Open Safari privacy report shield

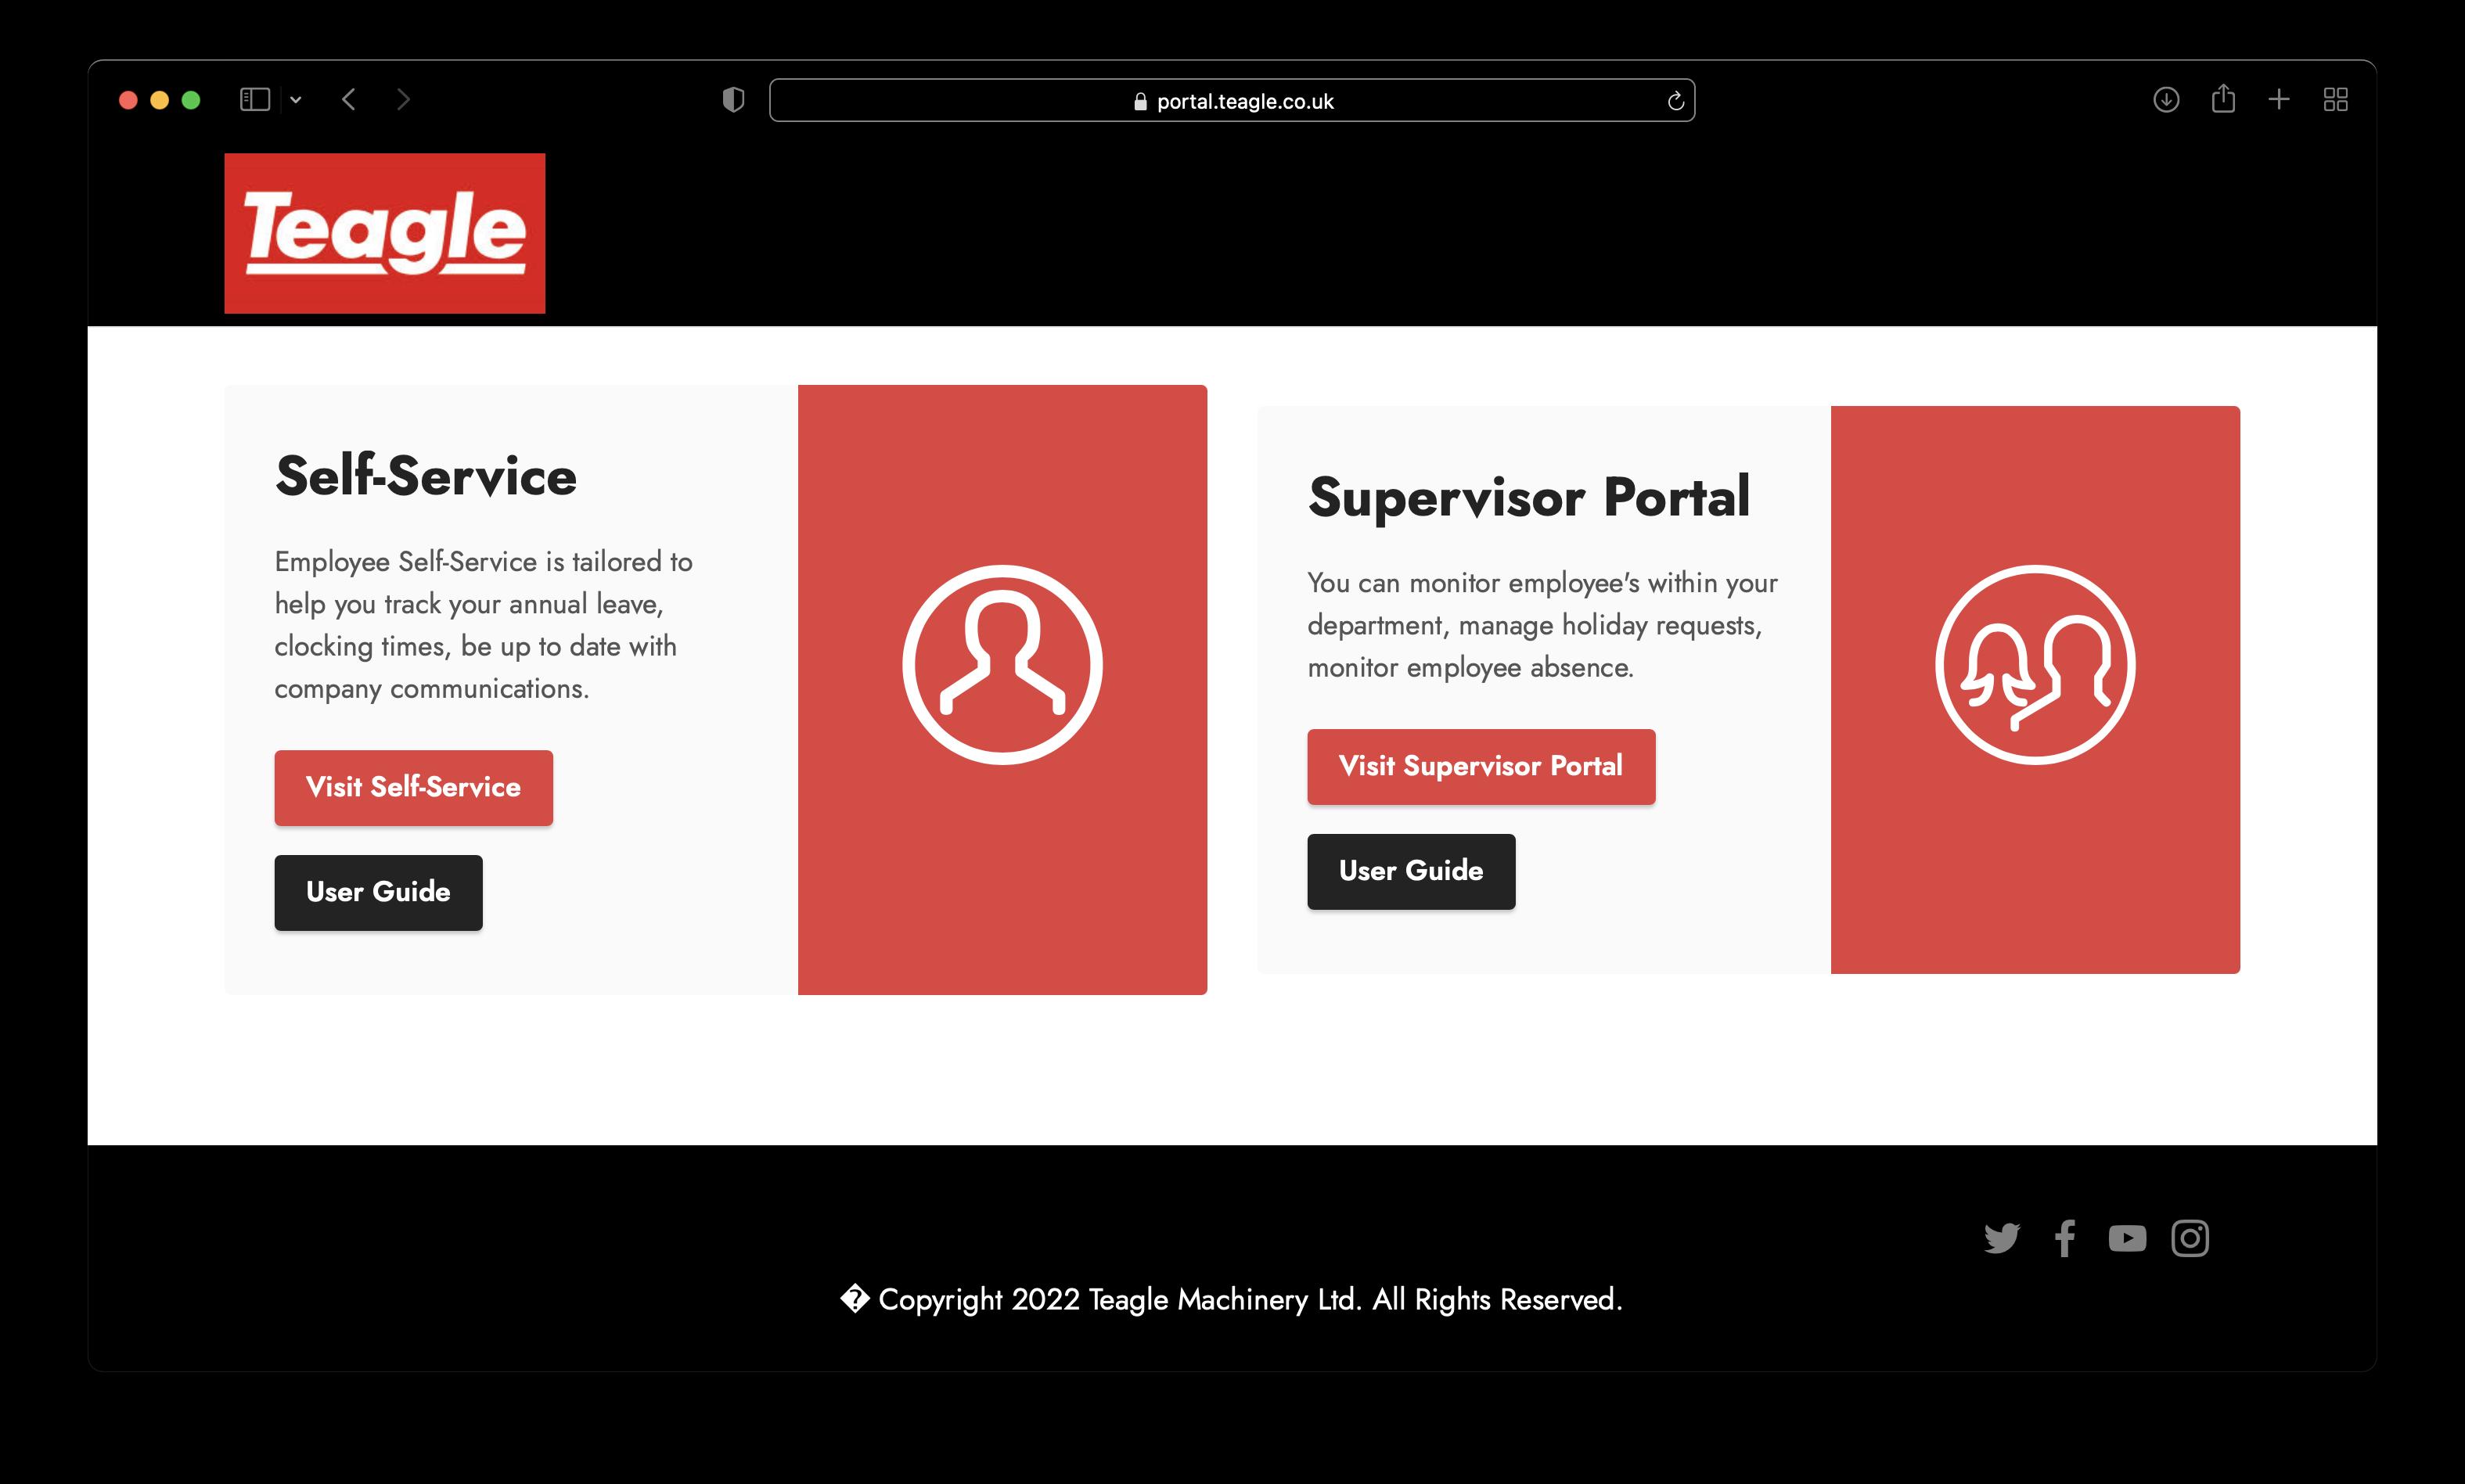(733, 100)
